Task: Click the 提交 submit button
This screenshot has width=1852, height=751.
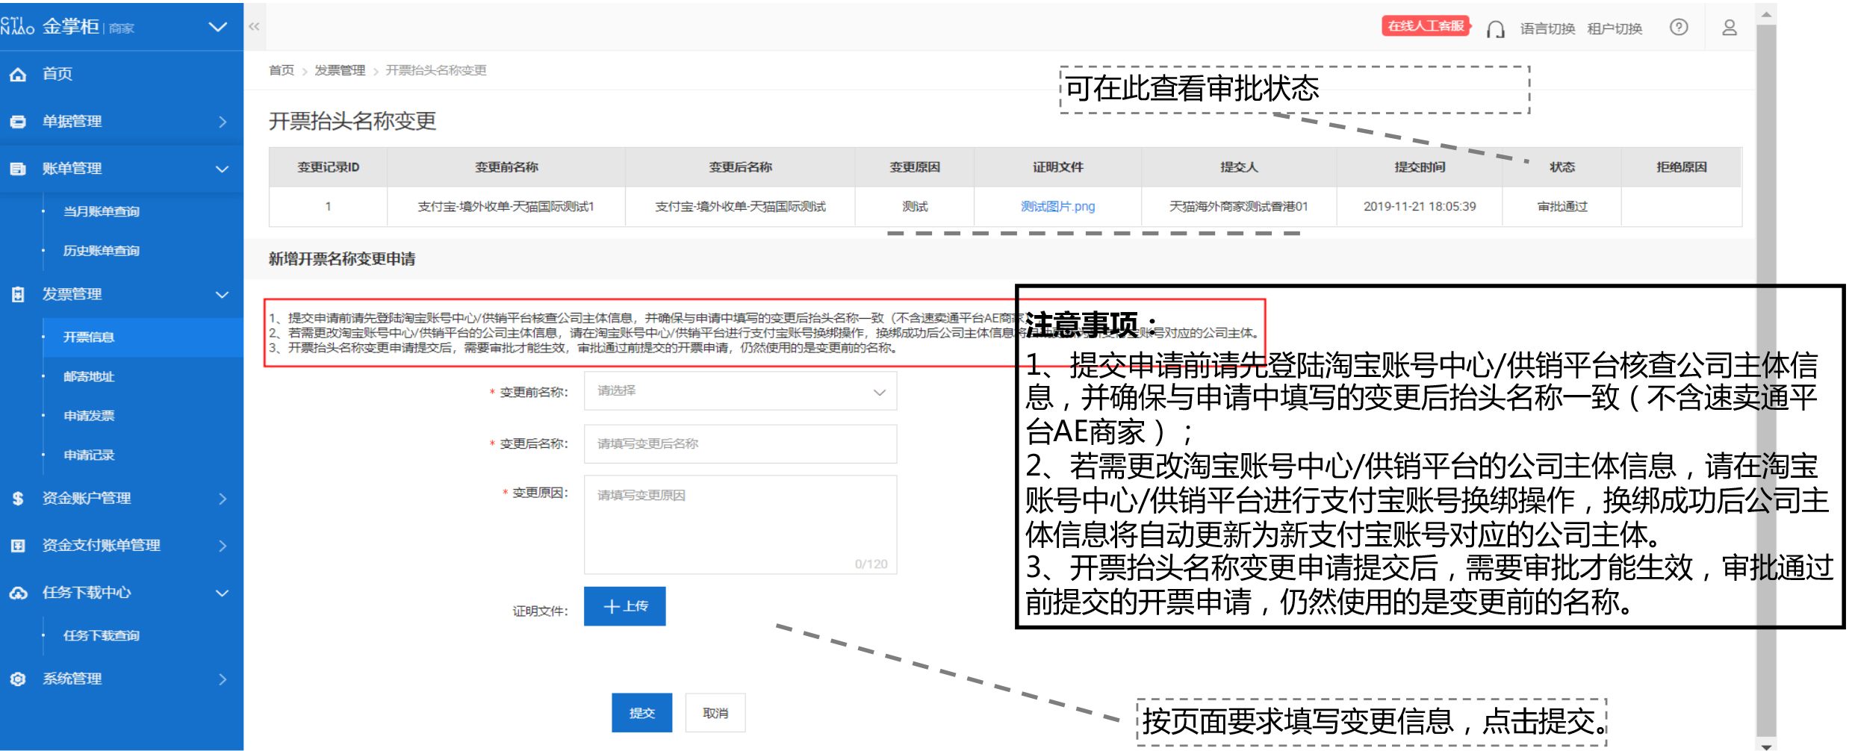Action: 641,713
